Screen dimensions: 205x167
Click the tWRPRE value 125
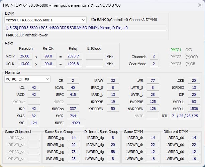[153, 102]
